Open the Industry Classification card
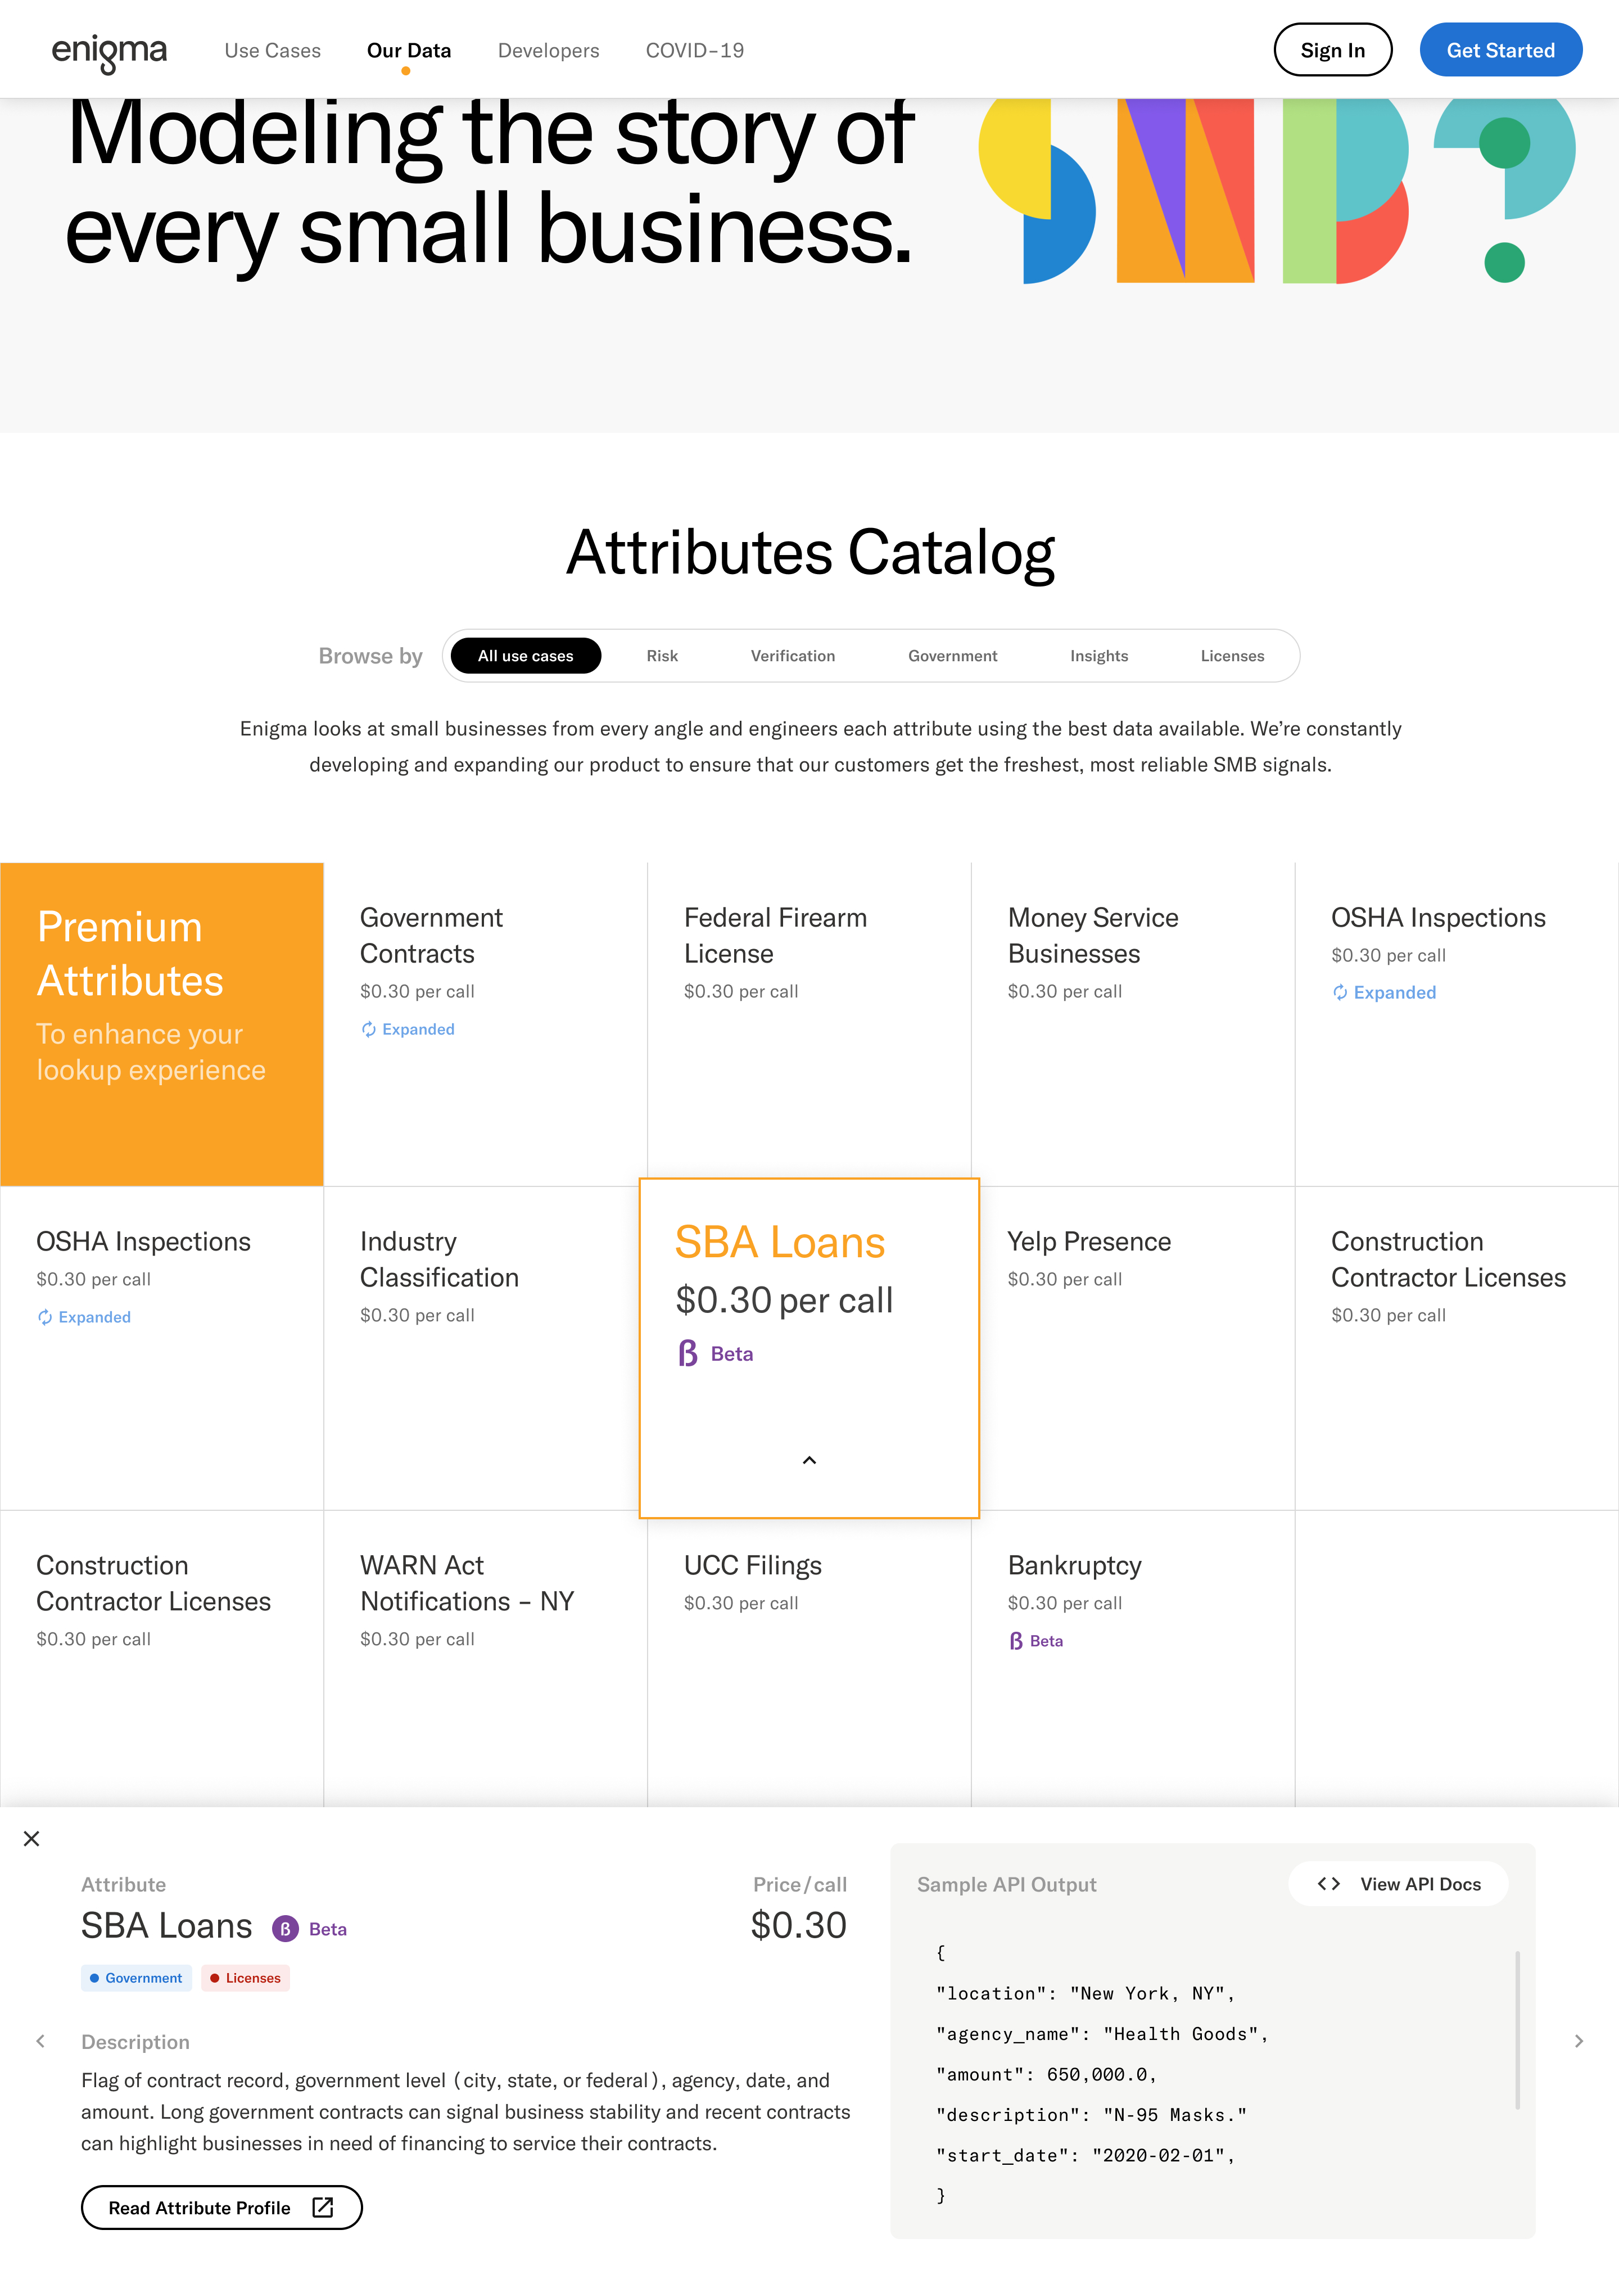 click(x=486, y=1348)
